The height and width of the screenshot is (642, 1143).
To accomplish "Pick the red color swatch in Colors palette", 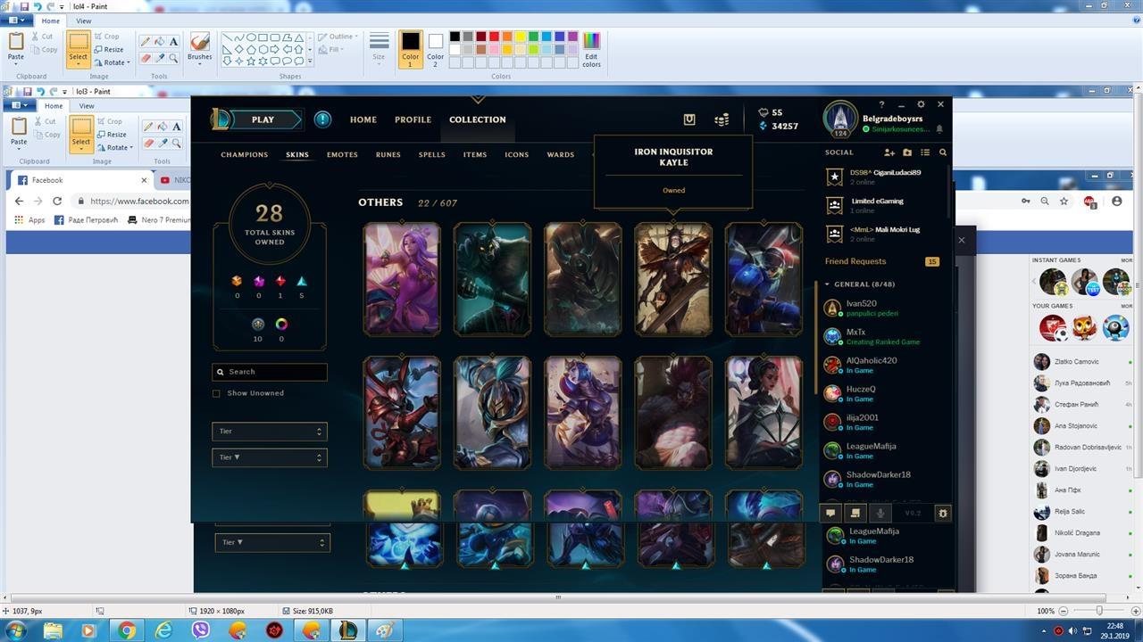I will [494, 37].
